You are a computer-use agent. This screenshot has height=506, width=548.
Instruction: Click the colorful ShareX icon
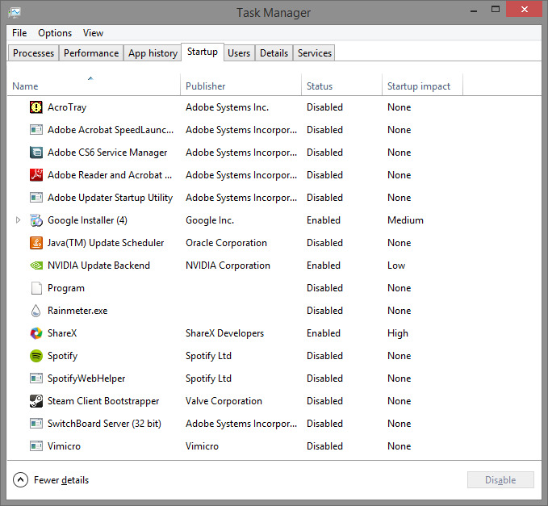coord(36,333)
